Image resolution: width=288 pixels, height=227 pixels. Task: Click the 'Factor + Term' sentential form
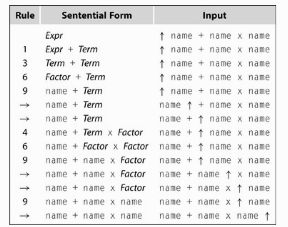point(75,77)
